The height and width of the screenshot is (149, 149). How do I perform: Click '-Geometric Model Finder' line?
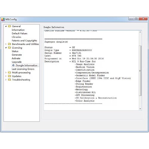[x=90, y=75]
